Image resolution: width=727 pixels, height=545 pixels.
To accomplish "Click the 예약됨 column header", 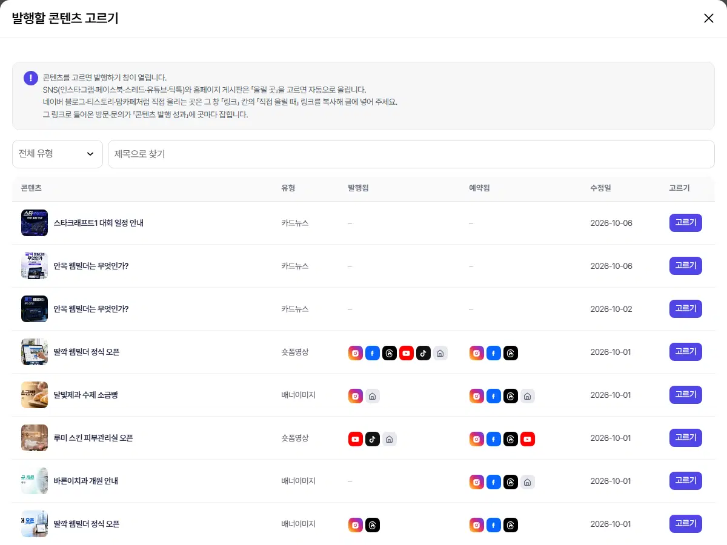I will coord(480,188).
